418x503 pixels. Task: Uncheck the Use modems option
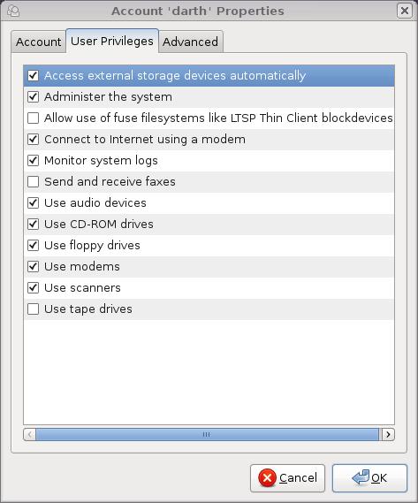(x=33, y=267)
